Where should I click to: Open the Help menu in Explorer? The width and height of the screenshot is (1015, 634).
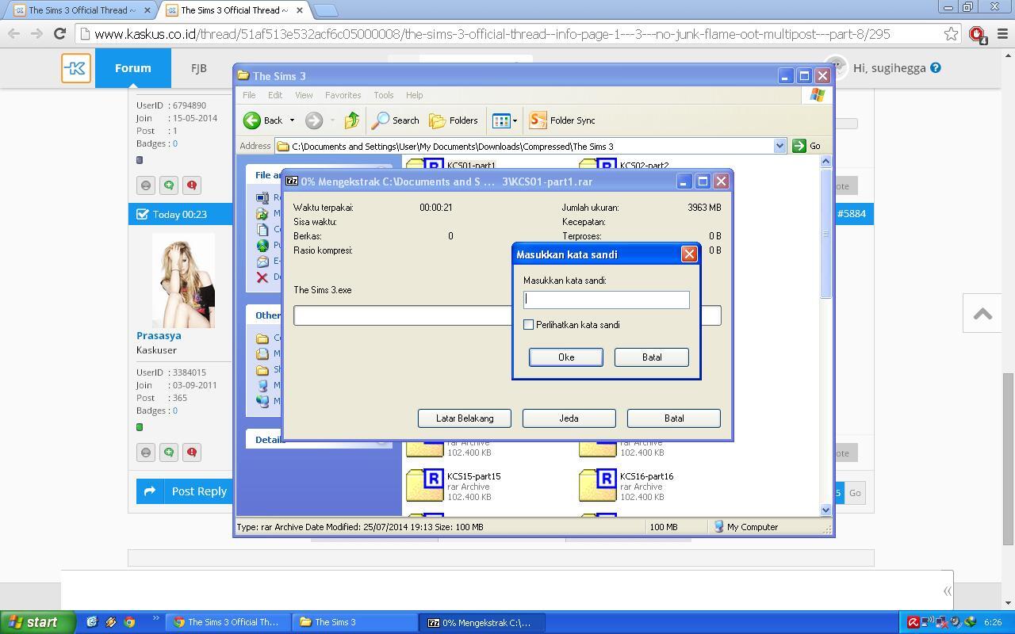[414, 95]
